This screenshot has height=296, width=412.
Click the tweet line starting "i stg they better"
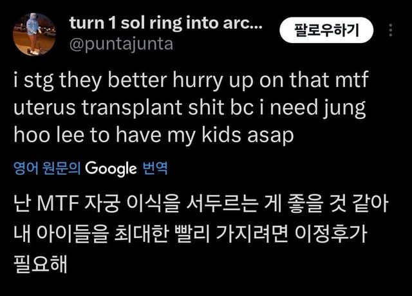pos(193,82)
